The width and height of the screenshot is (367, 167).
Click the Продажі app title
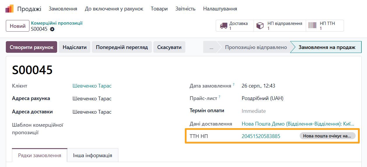[x=29, y=9]
